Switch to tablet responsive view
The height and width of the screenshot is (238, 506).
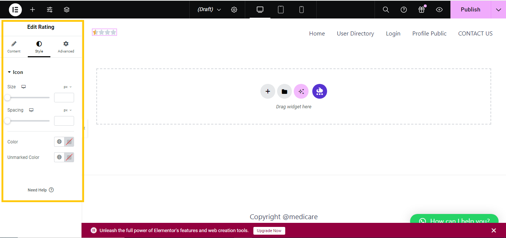tap(281, 10)
